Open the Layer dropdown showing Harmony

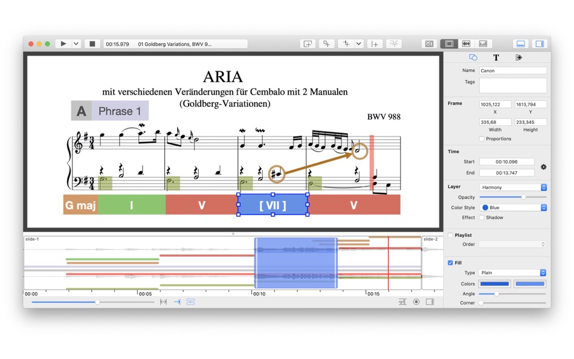(x=513, y=187)
